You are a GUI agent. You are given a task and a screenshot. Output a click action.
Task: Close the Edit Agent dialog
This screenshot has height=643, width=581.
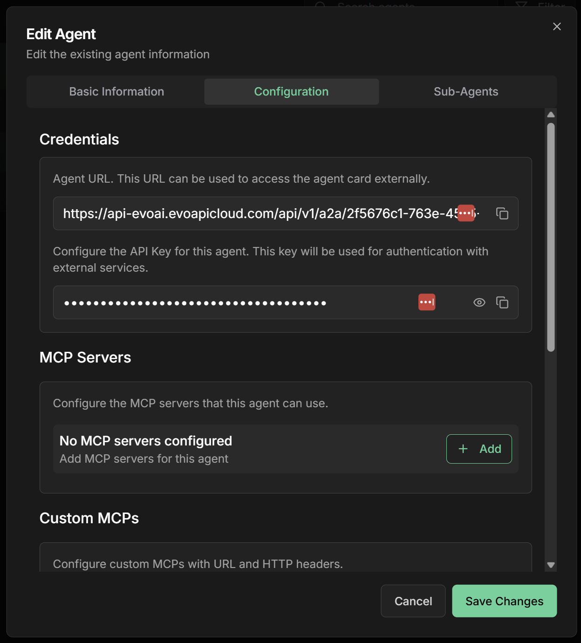click(557, 27)
